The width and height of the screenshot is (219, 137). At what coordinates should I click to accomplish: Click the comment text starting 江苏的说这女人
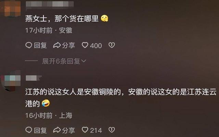tap(121, 98)
